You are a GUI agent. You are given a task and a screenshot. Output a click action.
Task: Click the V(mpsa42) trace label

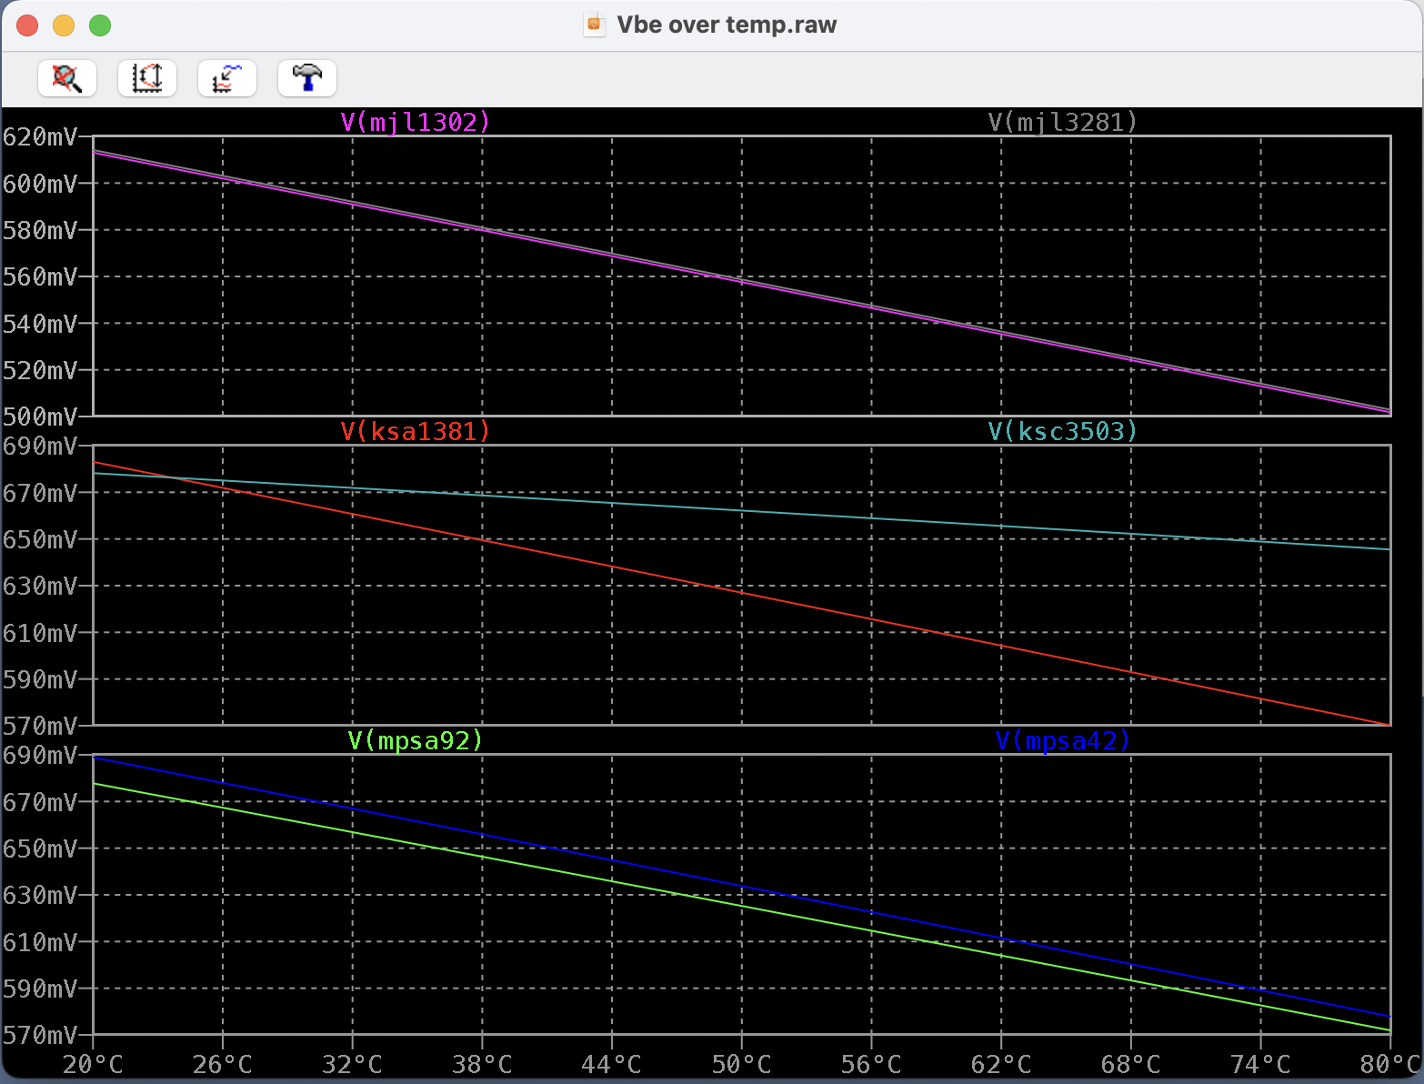(x=1063, y=740)
